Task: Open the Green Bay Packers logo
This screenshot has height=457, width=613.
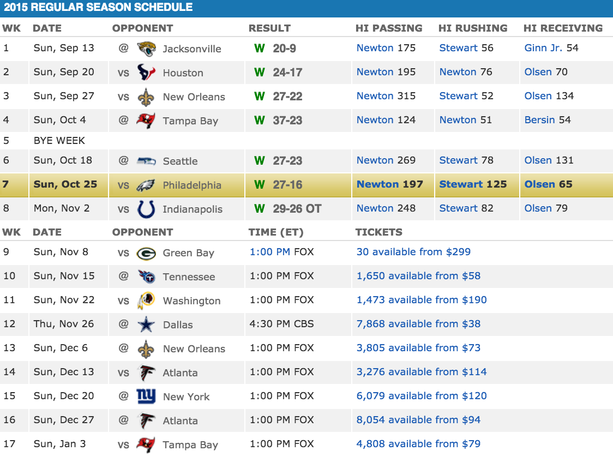Action: (146, 253)
